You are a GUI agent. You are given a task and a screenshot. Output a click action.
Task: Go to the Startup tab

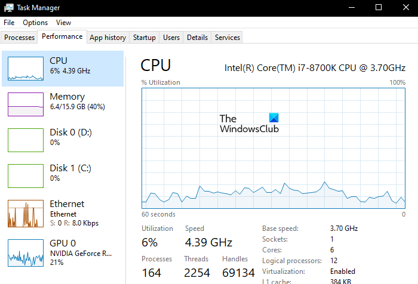(x=145, y=38)
